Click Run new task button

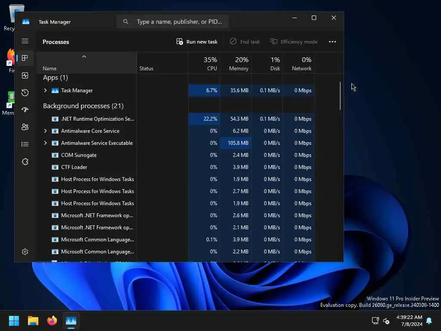click(197, 42)
